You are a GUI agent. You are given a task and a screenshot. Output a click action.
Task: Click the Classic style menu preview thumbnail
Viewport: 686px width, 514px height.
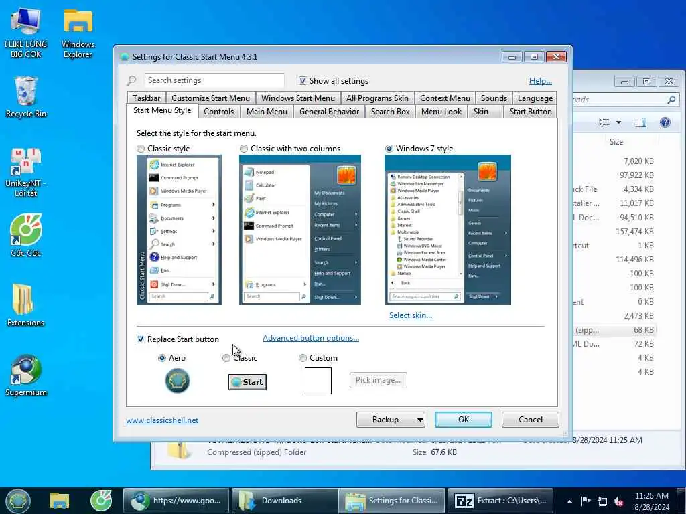[x=179, y=230]
